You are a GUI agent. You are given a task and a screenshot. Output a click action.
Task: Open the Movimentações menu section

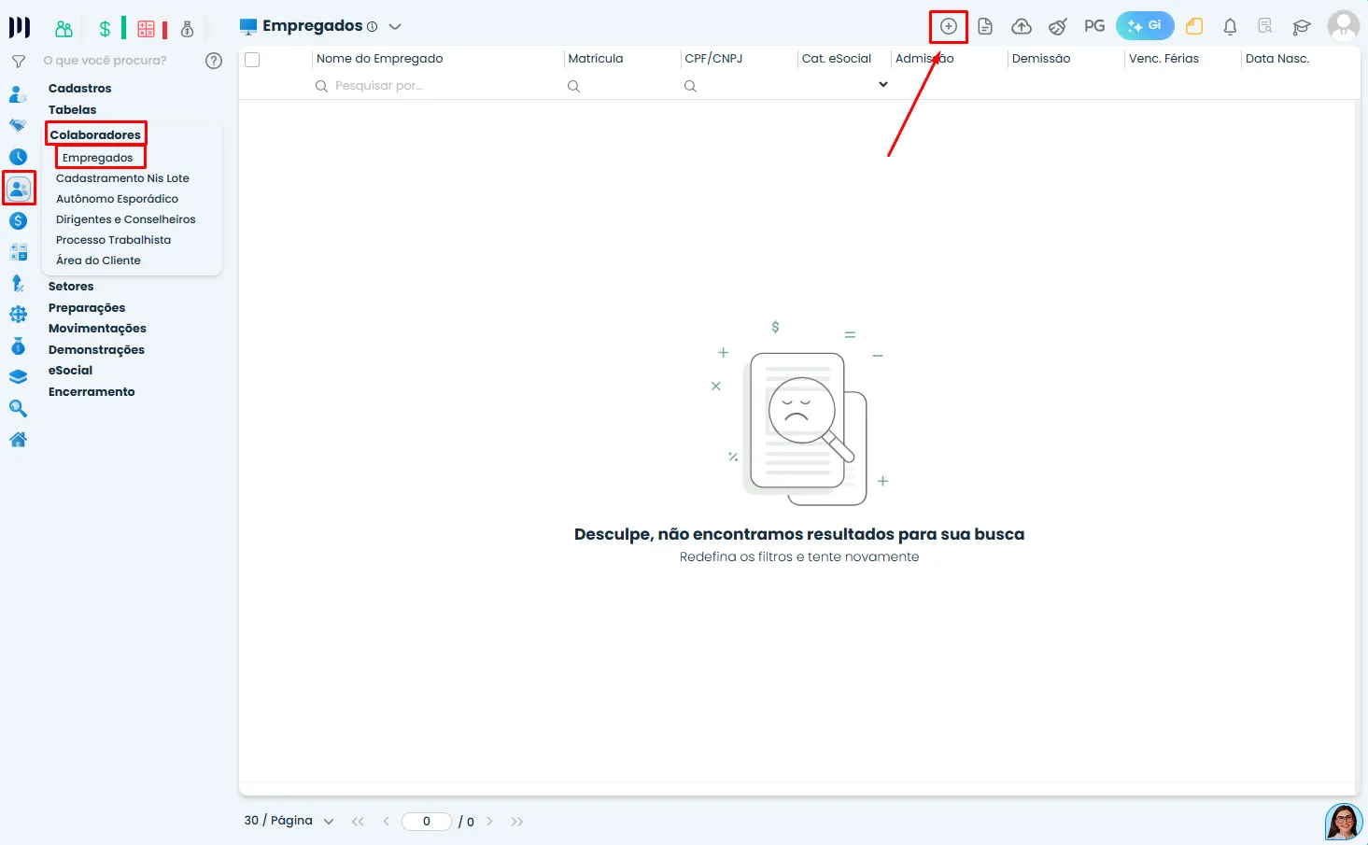coord(97,328)
